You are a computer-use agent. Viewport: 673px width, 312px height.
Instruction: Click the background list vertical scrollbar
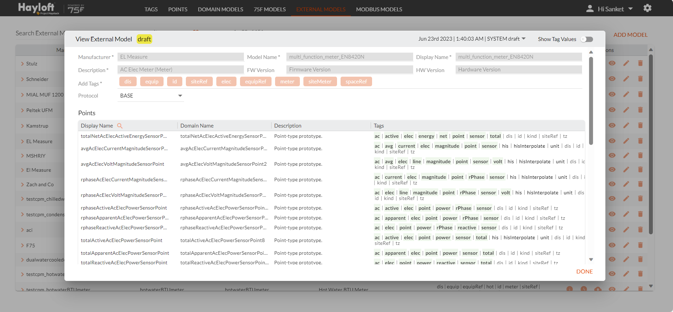[651, 144]
